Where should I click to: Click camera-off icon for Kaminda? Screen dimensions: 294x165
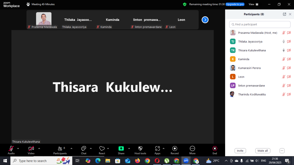[x=289, y=59]
